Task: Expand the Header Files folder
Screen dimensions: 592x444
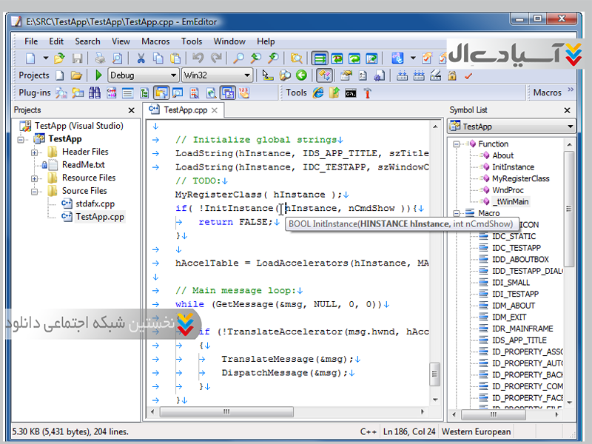Action: point(36,152)
